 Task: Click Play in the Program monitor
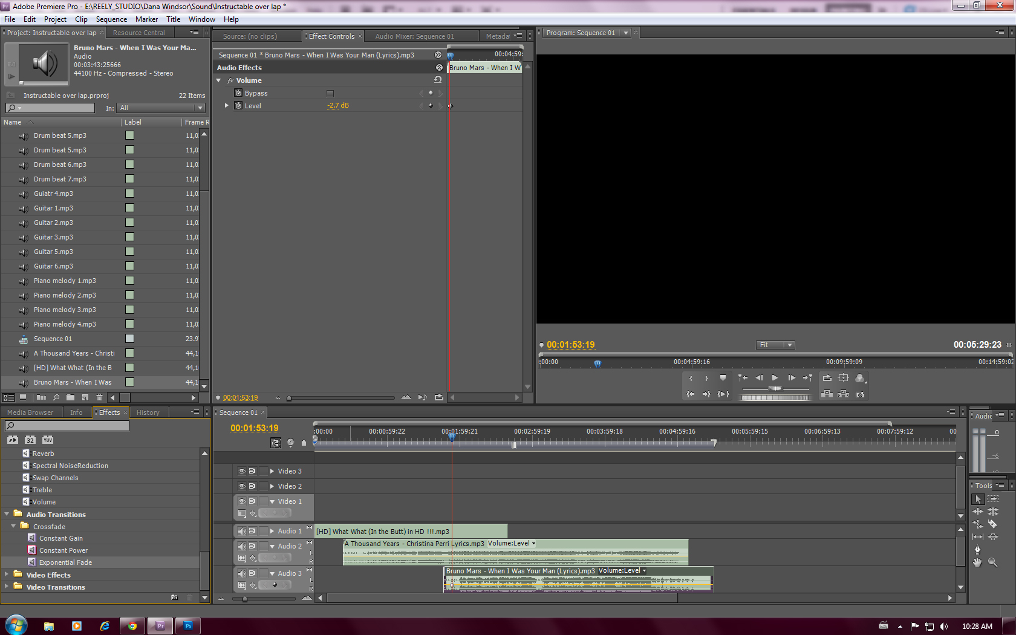pos(775,378)
